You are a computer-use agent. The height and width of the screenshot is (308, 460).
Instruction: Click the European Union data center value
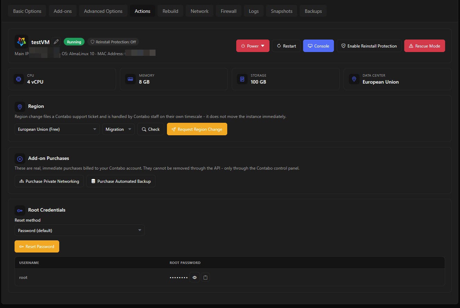(x=381, y=82)
